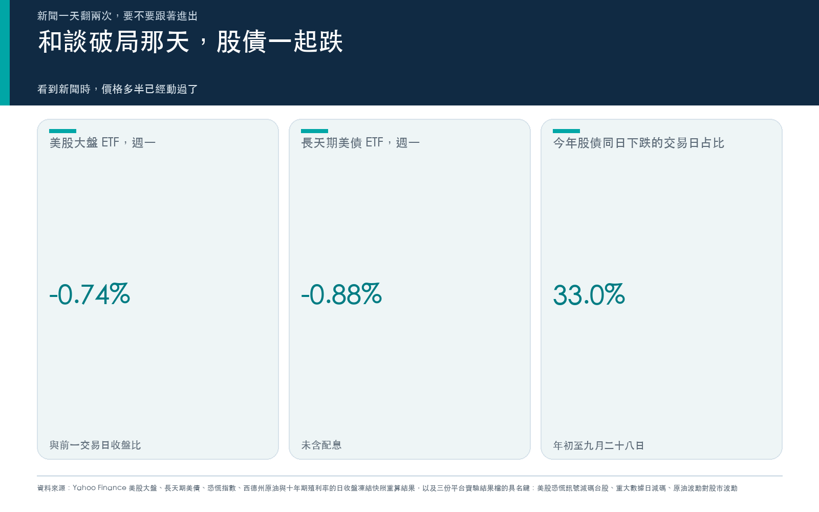
Task: Click the 資料來源 footnote about Yahoo Finance
Action: (387, 488)
